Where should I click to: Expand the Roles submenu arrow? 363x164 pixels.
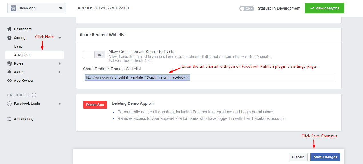(60, 63)
